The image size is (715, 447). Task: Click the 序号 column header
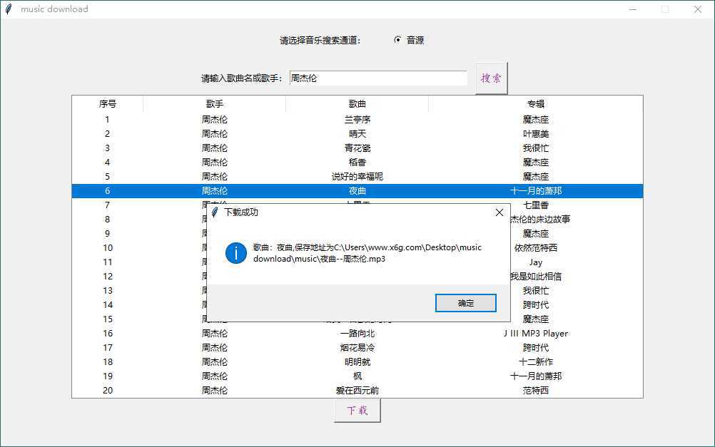(x=107, y=103)
